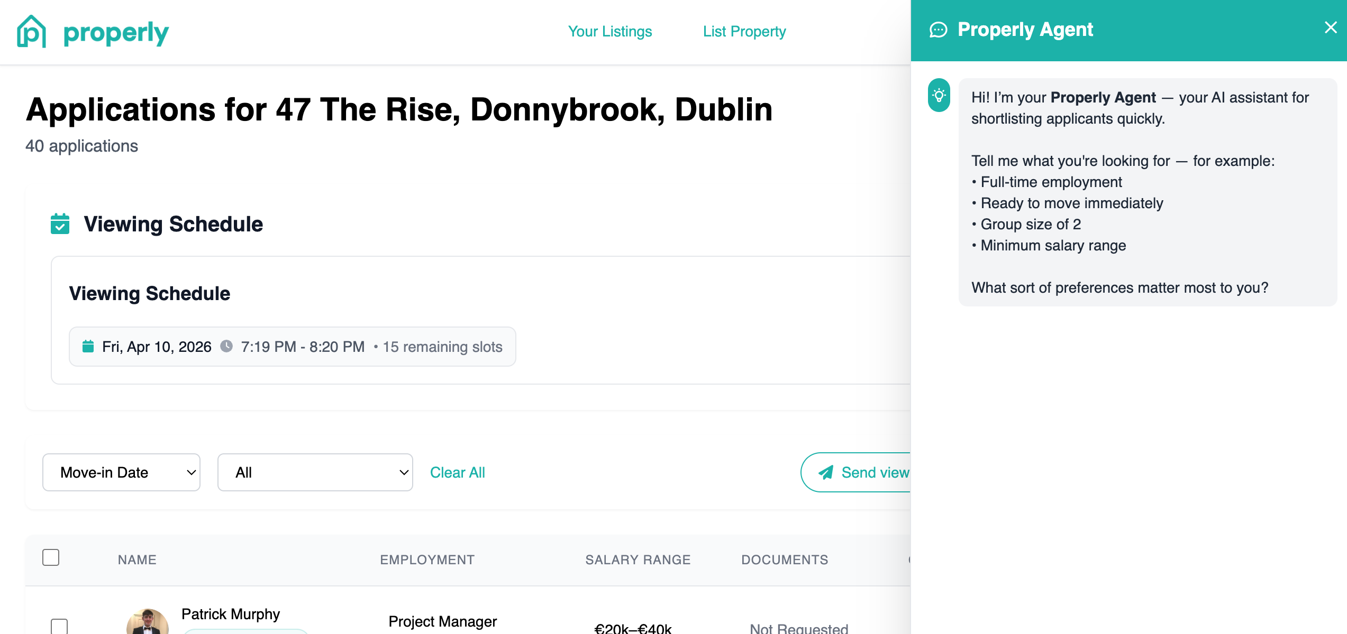1347x634 pixels.
Task: Click the clock icon next to the viewing time
Action: point(227,347)
